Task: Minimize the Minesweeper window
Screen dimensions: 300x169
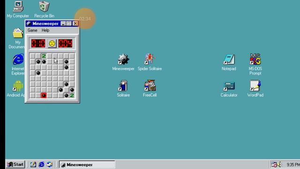Action: [x=63, y=23]
